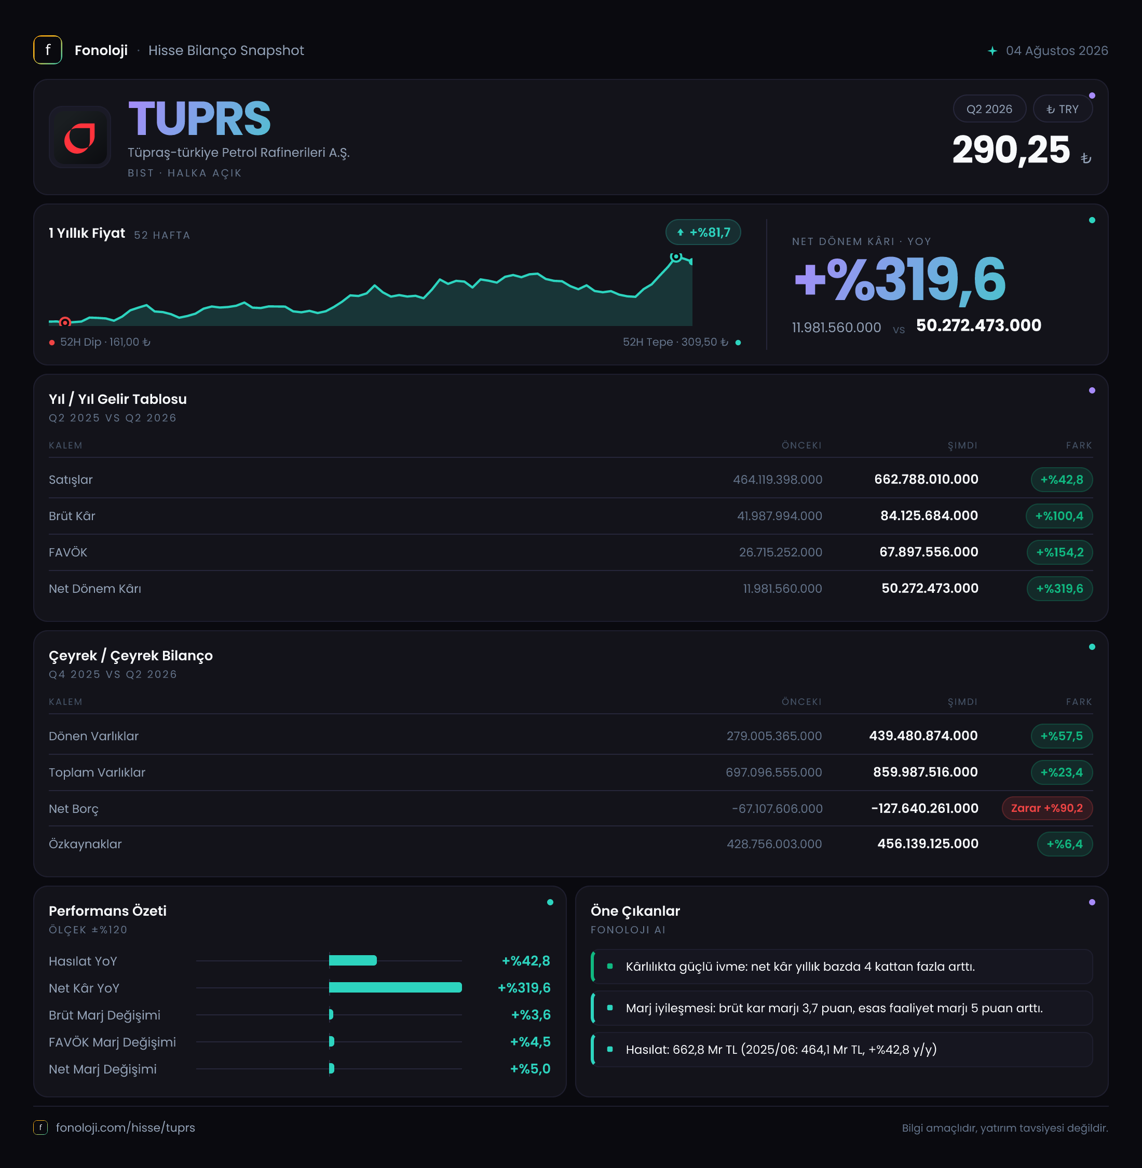Screen dimensions: 1142x1168
Task: Click the FAVÖK previous value 26.715.252.000
Action: pos(780,552)
